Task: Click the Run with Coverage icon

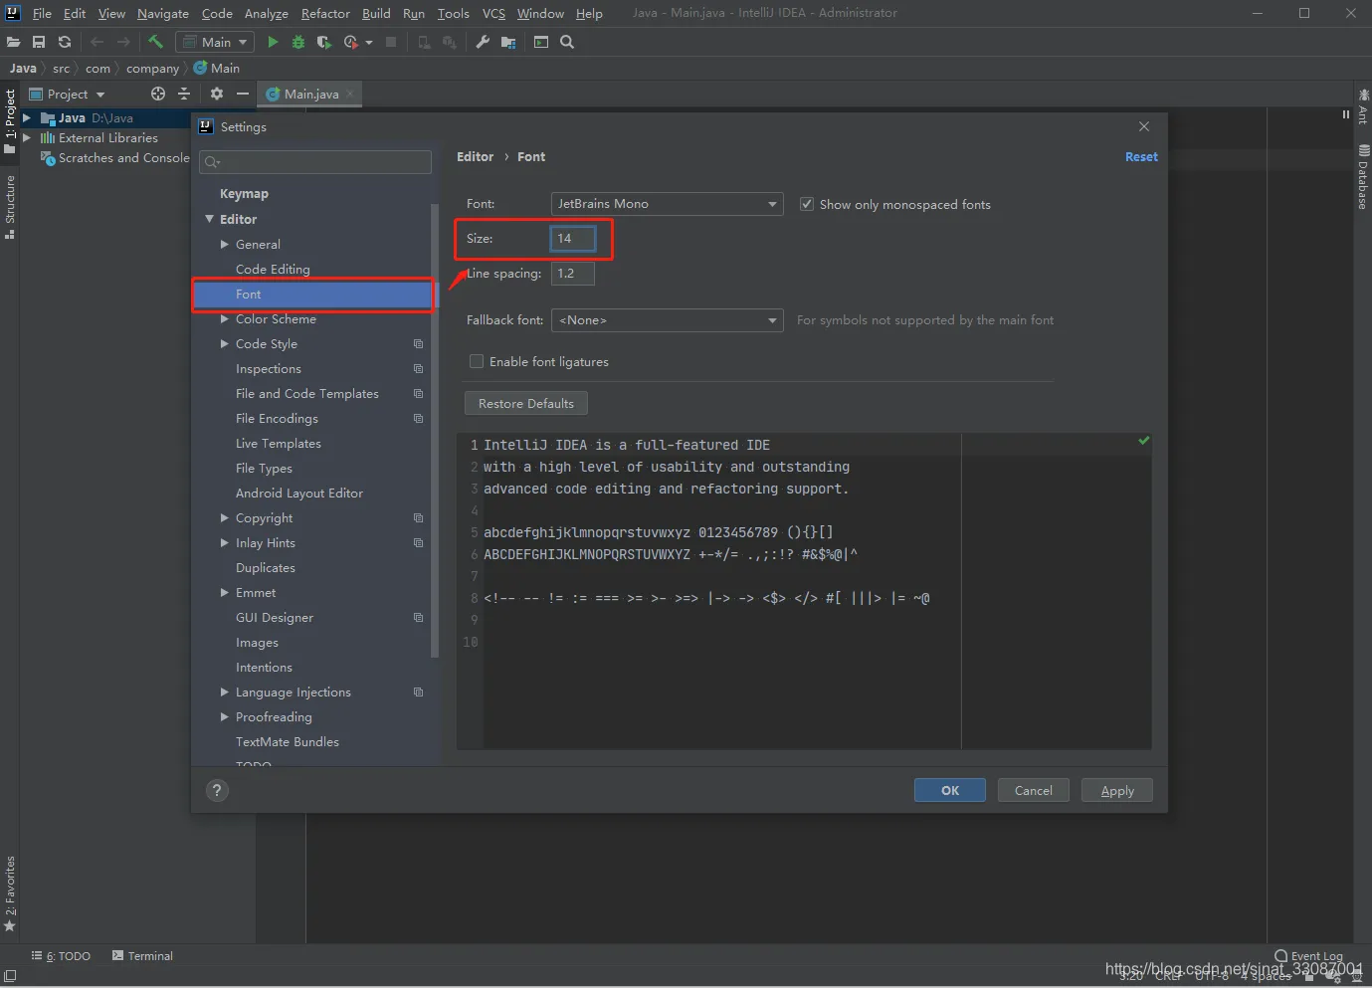Action: click(x=324, y=42)
